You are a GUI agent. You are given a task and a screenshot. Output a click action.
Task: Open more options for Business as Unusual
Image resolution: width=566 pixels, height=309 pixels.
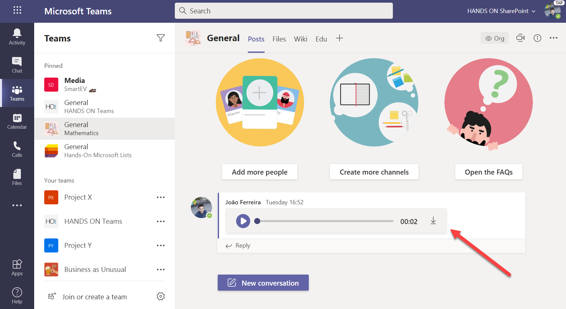point(161,270)
